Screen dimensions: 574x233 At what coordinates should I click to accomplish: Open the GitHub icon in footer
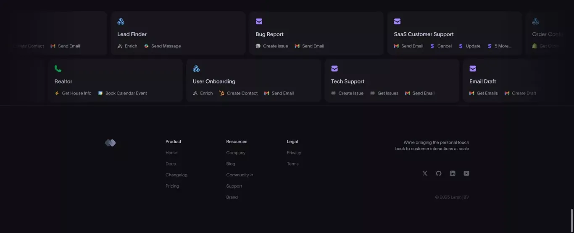point(439,173)
